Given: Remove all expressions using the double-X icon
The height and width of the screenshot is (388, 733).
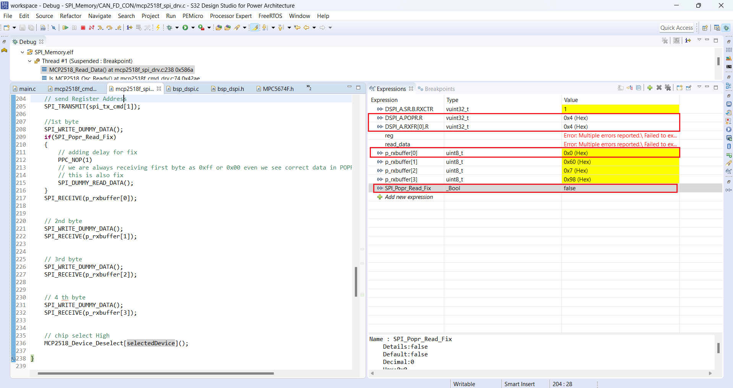Looking at the screenshot, I should pos(668,88).
